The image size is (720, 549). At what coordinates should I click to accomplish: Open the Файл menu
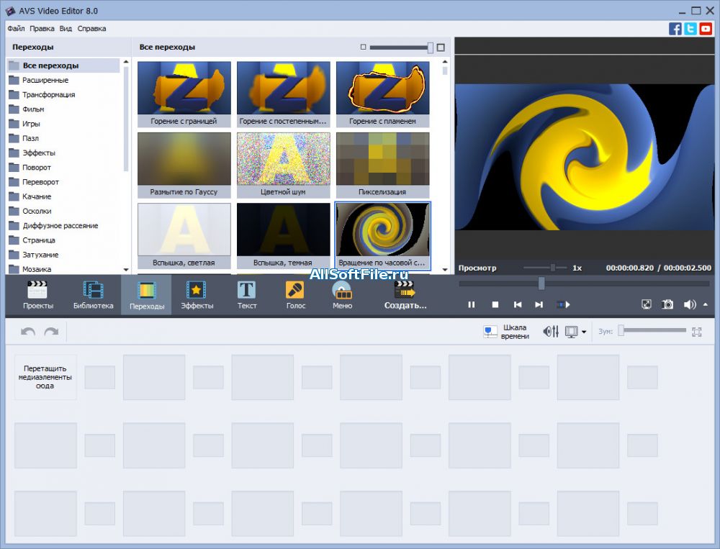16,29
